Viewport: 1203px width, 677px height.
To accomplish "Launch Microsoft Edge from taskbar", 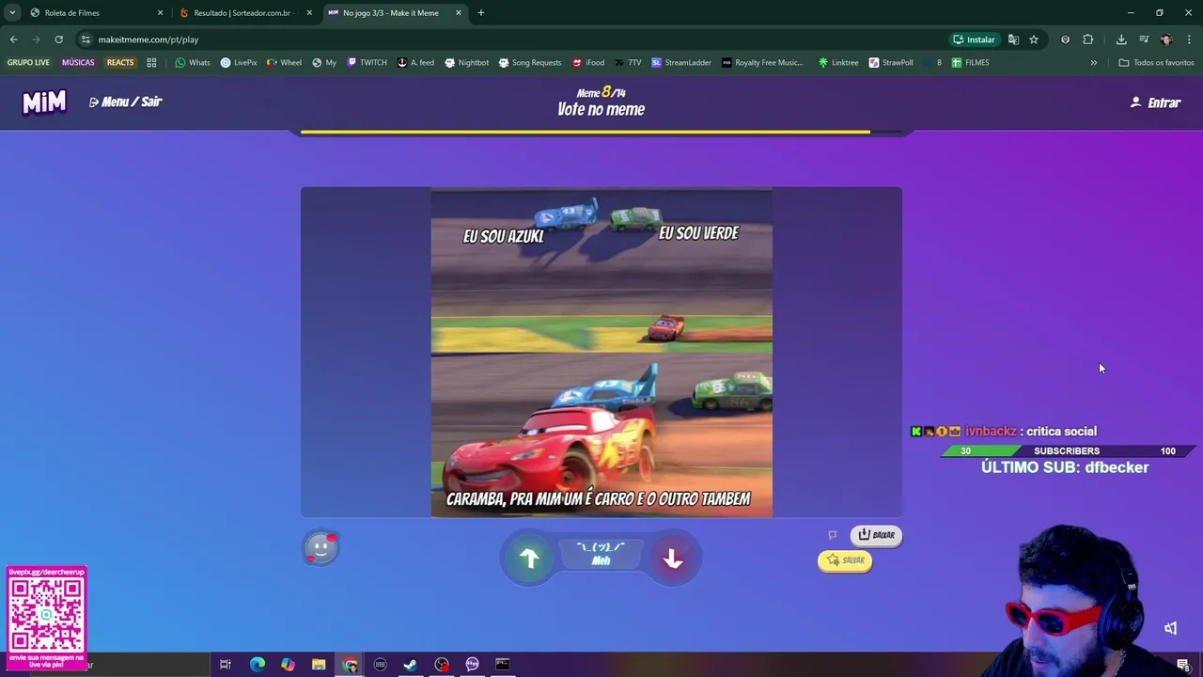I will tap(257, 665).
